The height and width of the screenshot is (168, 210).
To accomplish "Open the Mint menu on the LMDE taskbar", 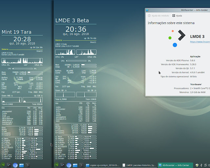I will point(56,165).
